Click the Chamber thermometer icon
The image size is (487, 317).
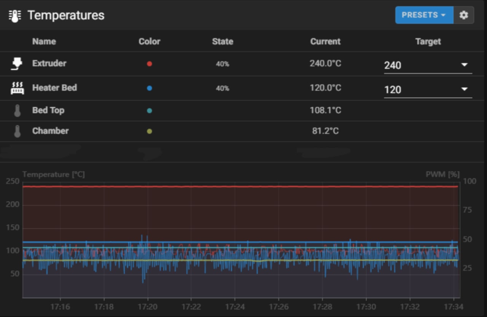[17, 131]
